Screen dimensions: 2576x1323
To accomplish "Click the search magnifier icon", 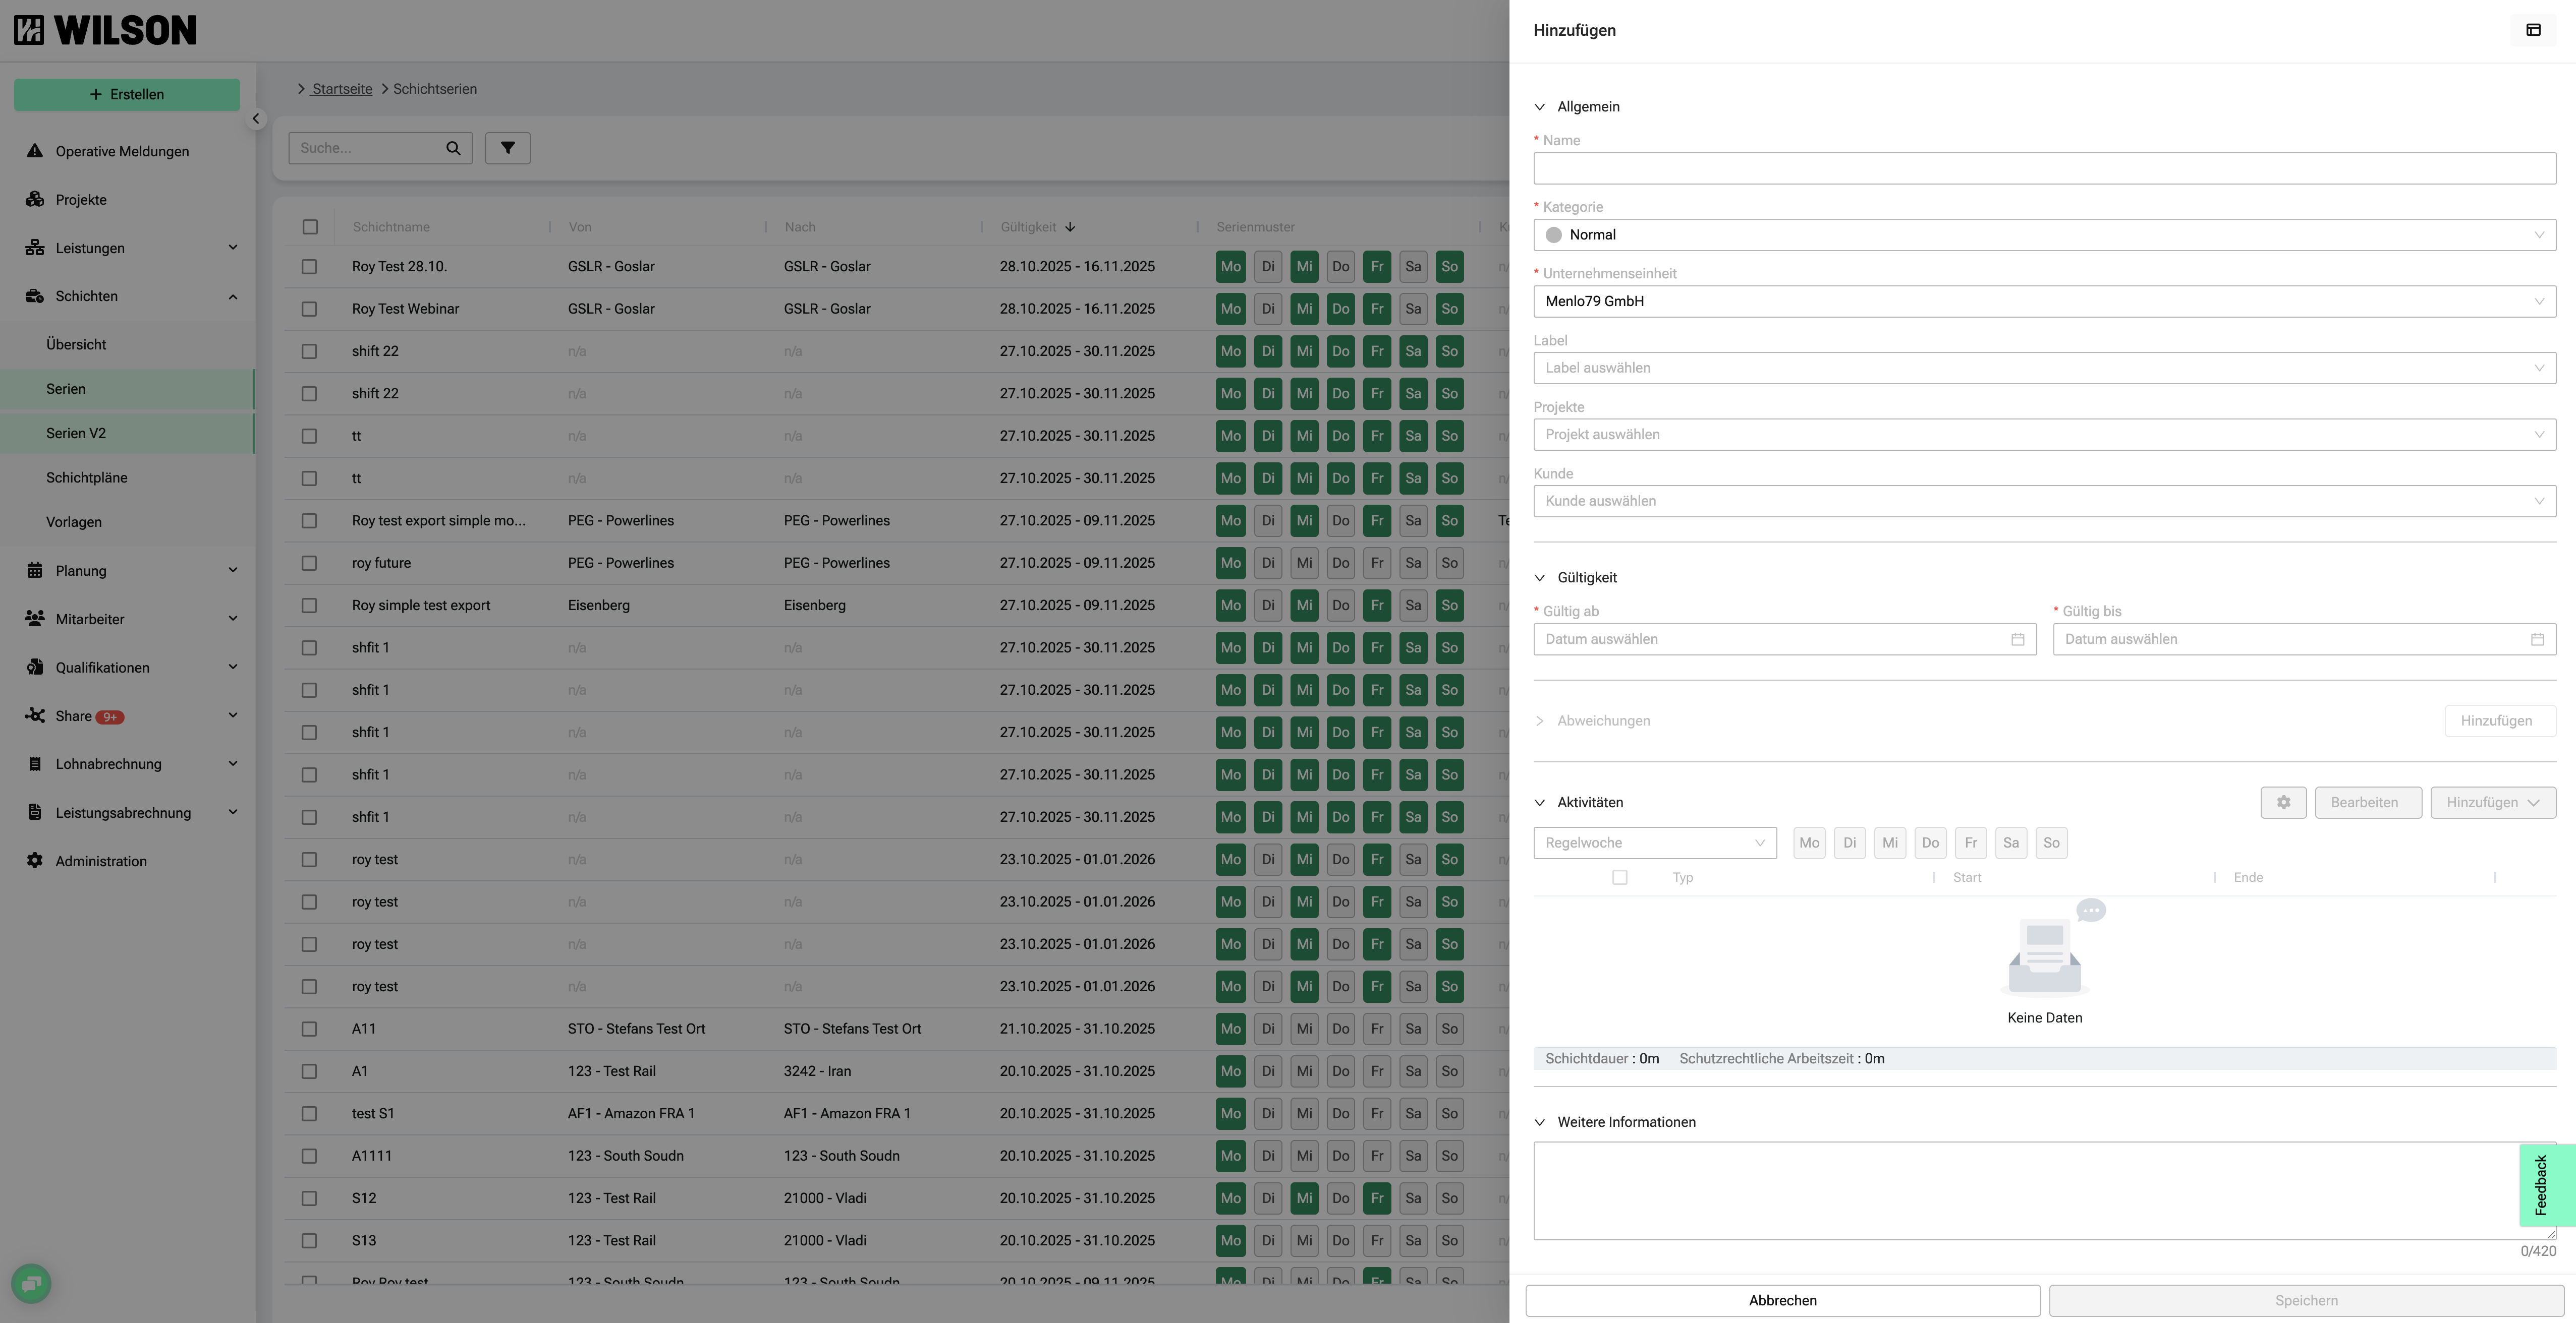I will coord(453,148).
